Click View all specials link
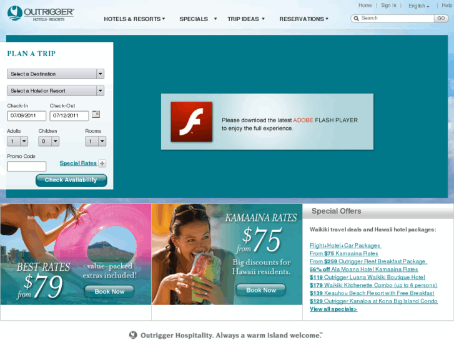This screenshot has height=340, width=454. (333, 309)
